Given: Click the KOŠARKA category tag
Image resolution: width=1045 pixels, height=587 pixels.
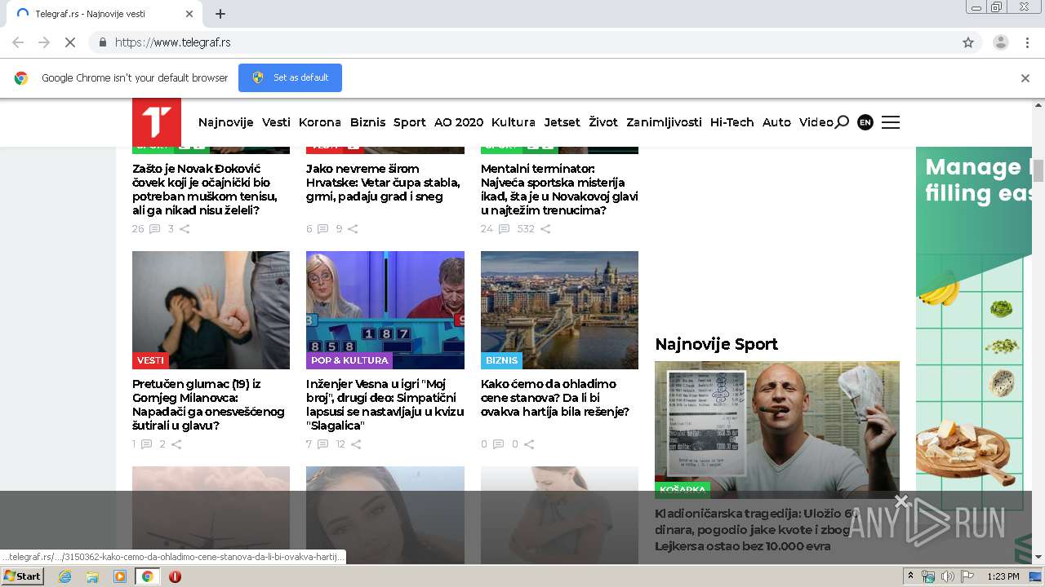Looking at the screenshot, I should click(x=683, y=490).
